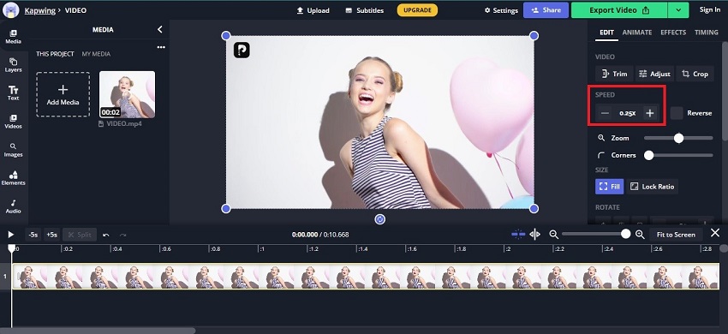Click the Fit to Screen button
Viewport: 728px width, 334px height.
pos(676,235)
